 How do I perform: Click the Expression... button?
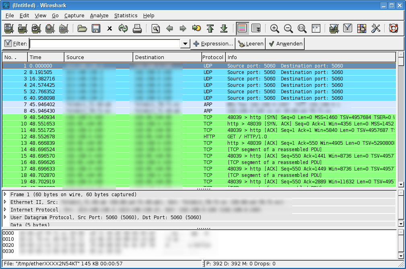coord(213,44)
